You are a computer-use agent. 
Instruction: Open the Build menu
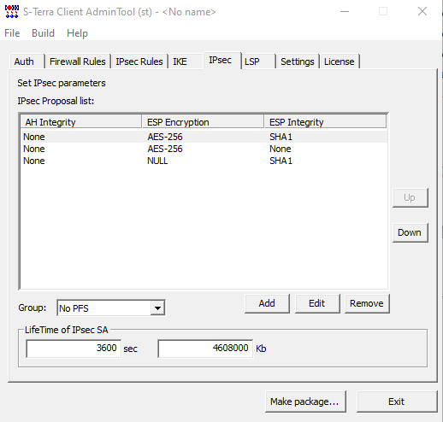[43, 33]
